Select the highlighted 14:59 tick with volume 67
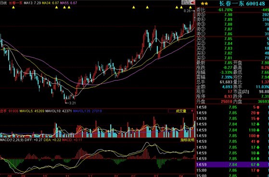269x177 pixels. [x=232, y=164]
